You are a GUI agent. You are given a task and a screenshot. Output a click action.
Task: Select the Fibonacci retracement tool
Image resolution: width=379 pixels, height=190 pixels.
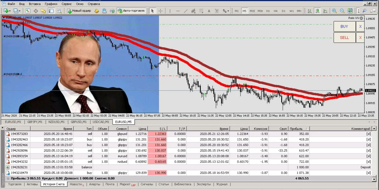(x=201, y=11)
